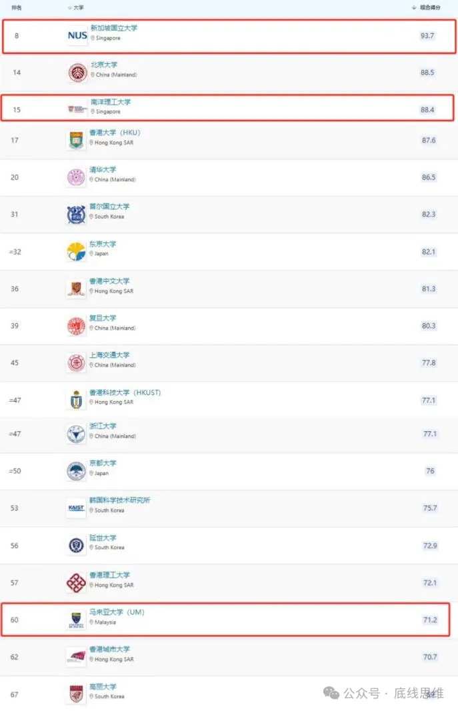Open the 南洋理工大学 link
This screenshot has height=711, width=458.
(x=110, y=102)
